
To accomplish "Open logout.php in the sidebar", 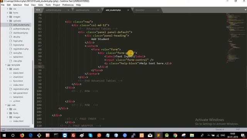I will [19, 45].
